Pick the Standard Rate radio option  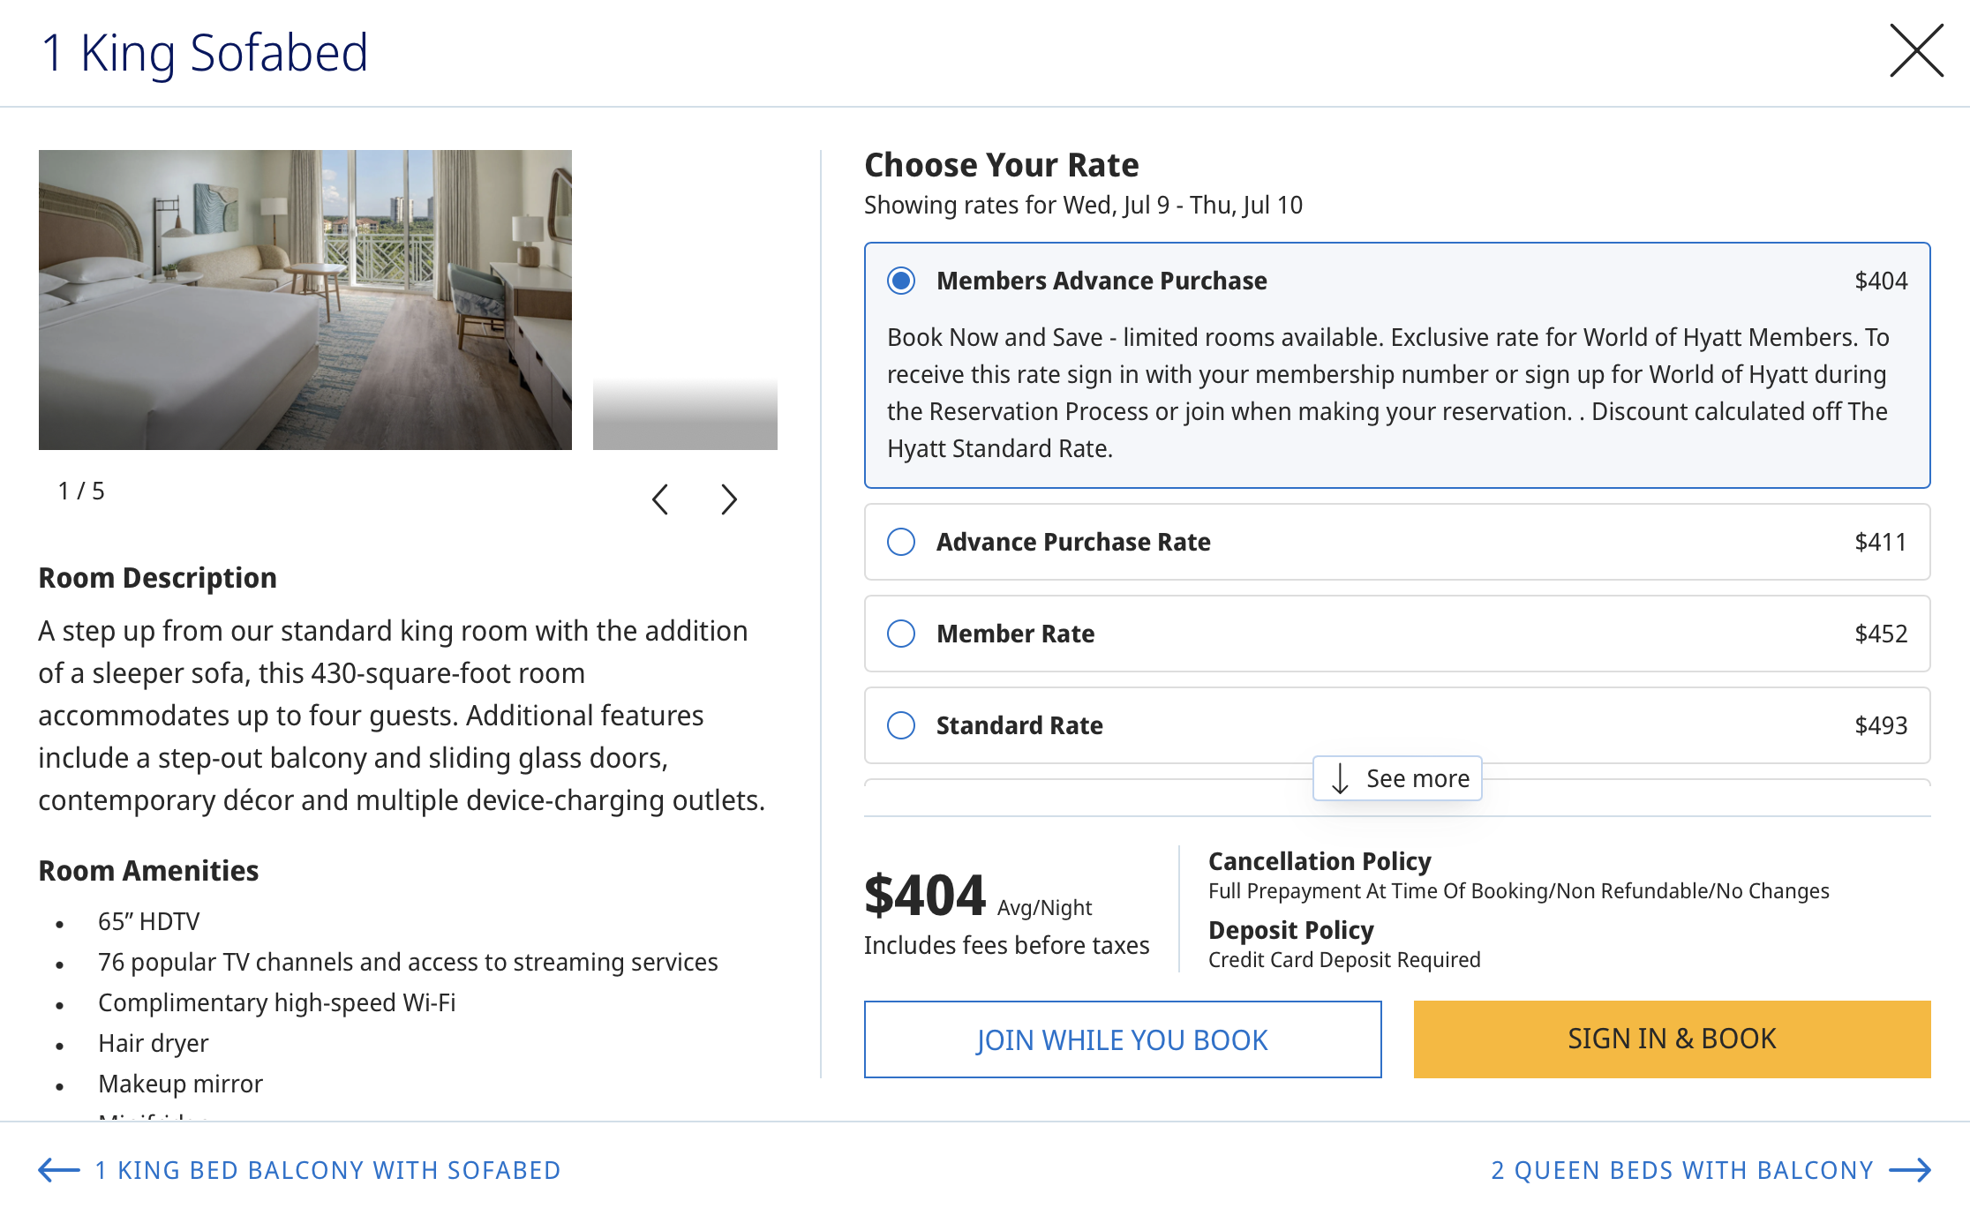pos(901,725)
